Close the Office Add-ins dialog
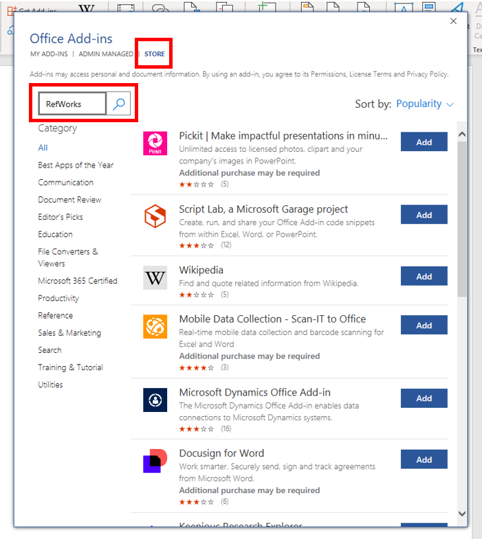 (x=453, y=21)
